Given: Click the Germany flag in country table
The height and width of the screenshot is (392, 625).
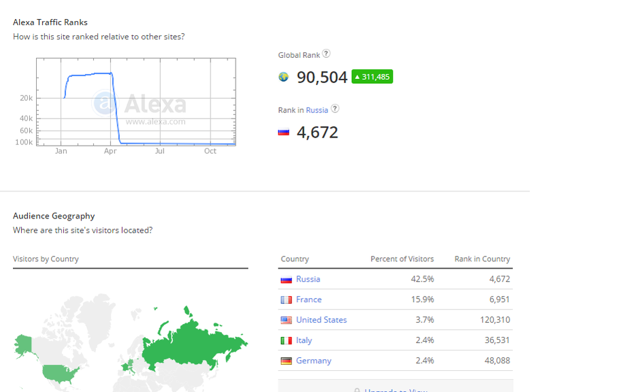Looking at the screenshot, I should (286, 361).
